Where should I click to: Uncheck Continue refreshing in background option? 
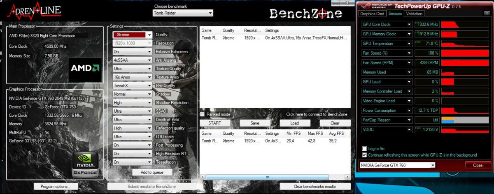(364, 155)
